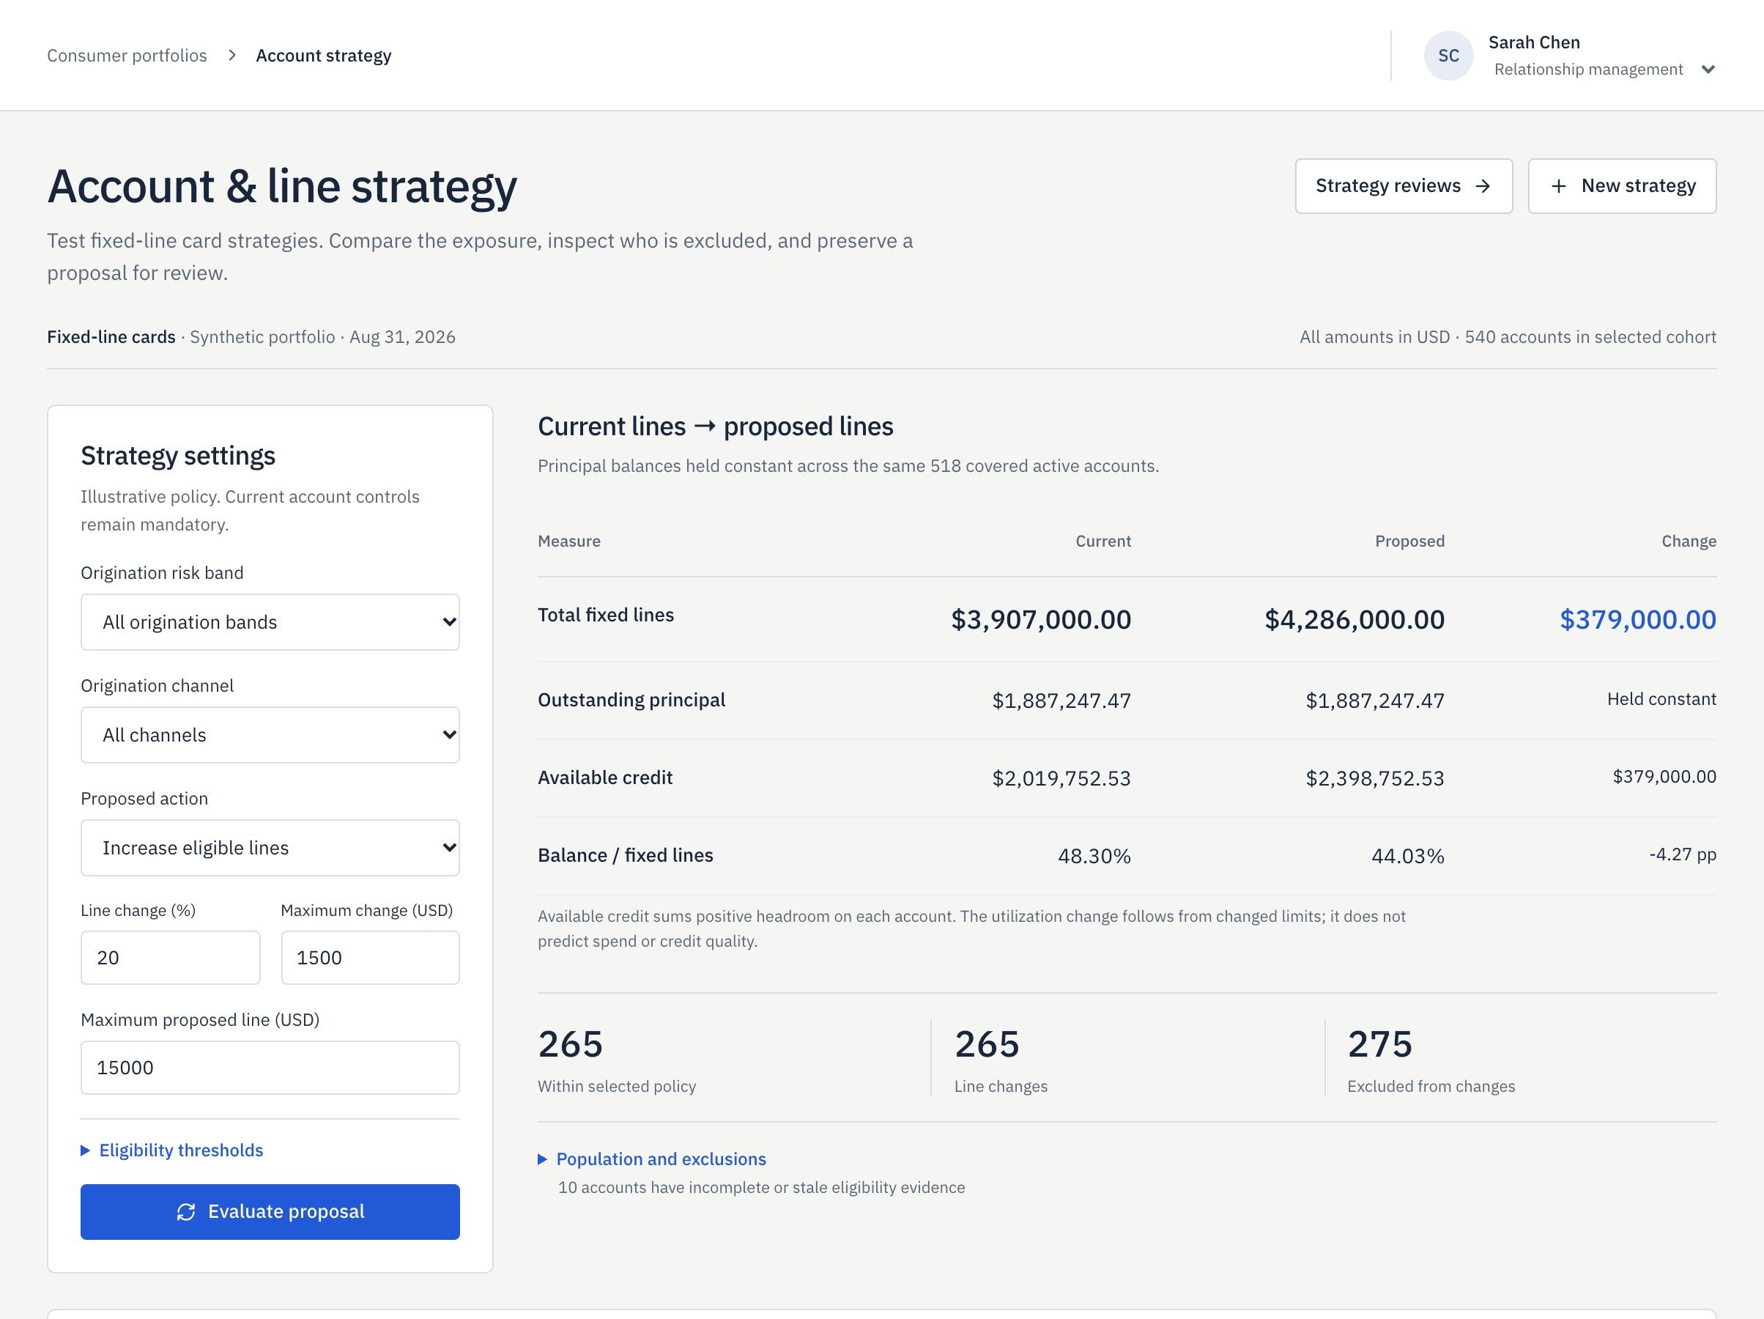Image resolution: width=1764 pixels, height=1319 pixels.
Task: Click the Line change (%) field
Action: [170, 958]
